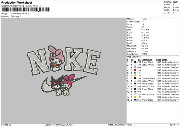Select the magenta swatch coded 1110

(x=135, y=92)
